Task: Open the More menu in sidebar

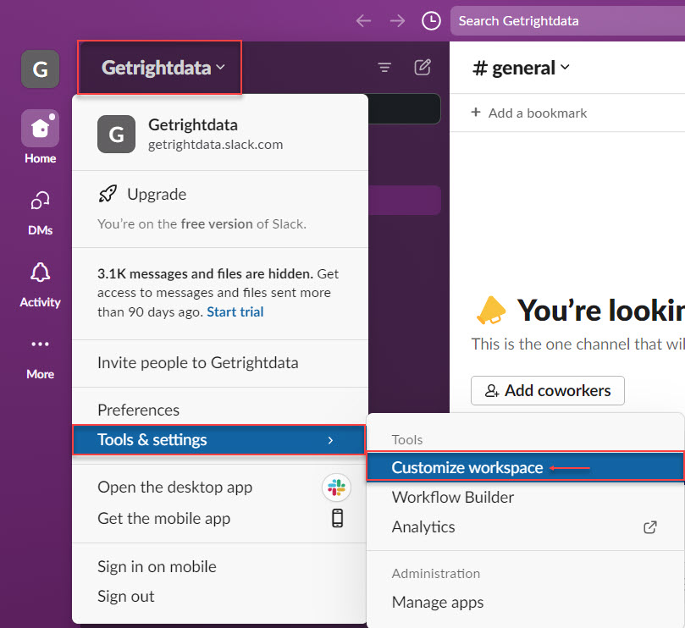Action: coord(40,358)
